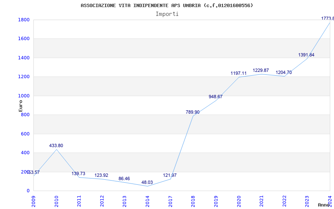This screenshot has width=334, height=209.
Task: Click the Importi subtitle
Action: pos(167,14)
